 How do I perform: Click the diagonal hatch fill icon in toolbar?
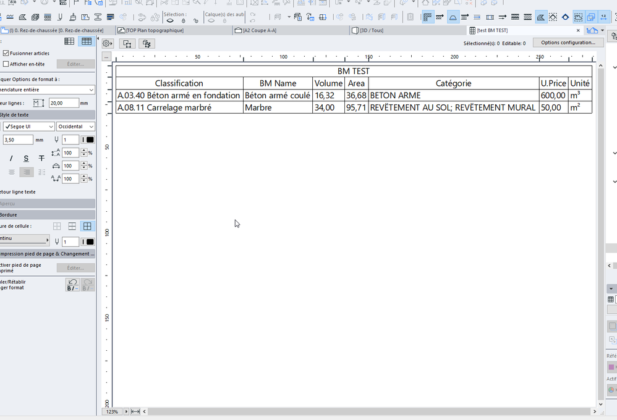pyautogui.click(x=528, y=17)
